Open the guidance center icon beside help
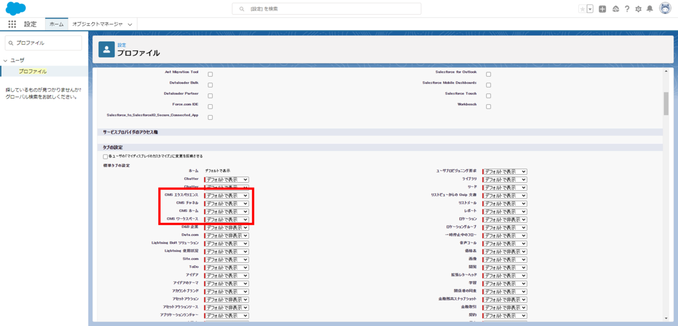 point(615,9)
